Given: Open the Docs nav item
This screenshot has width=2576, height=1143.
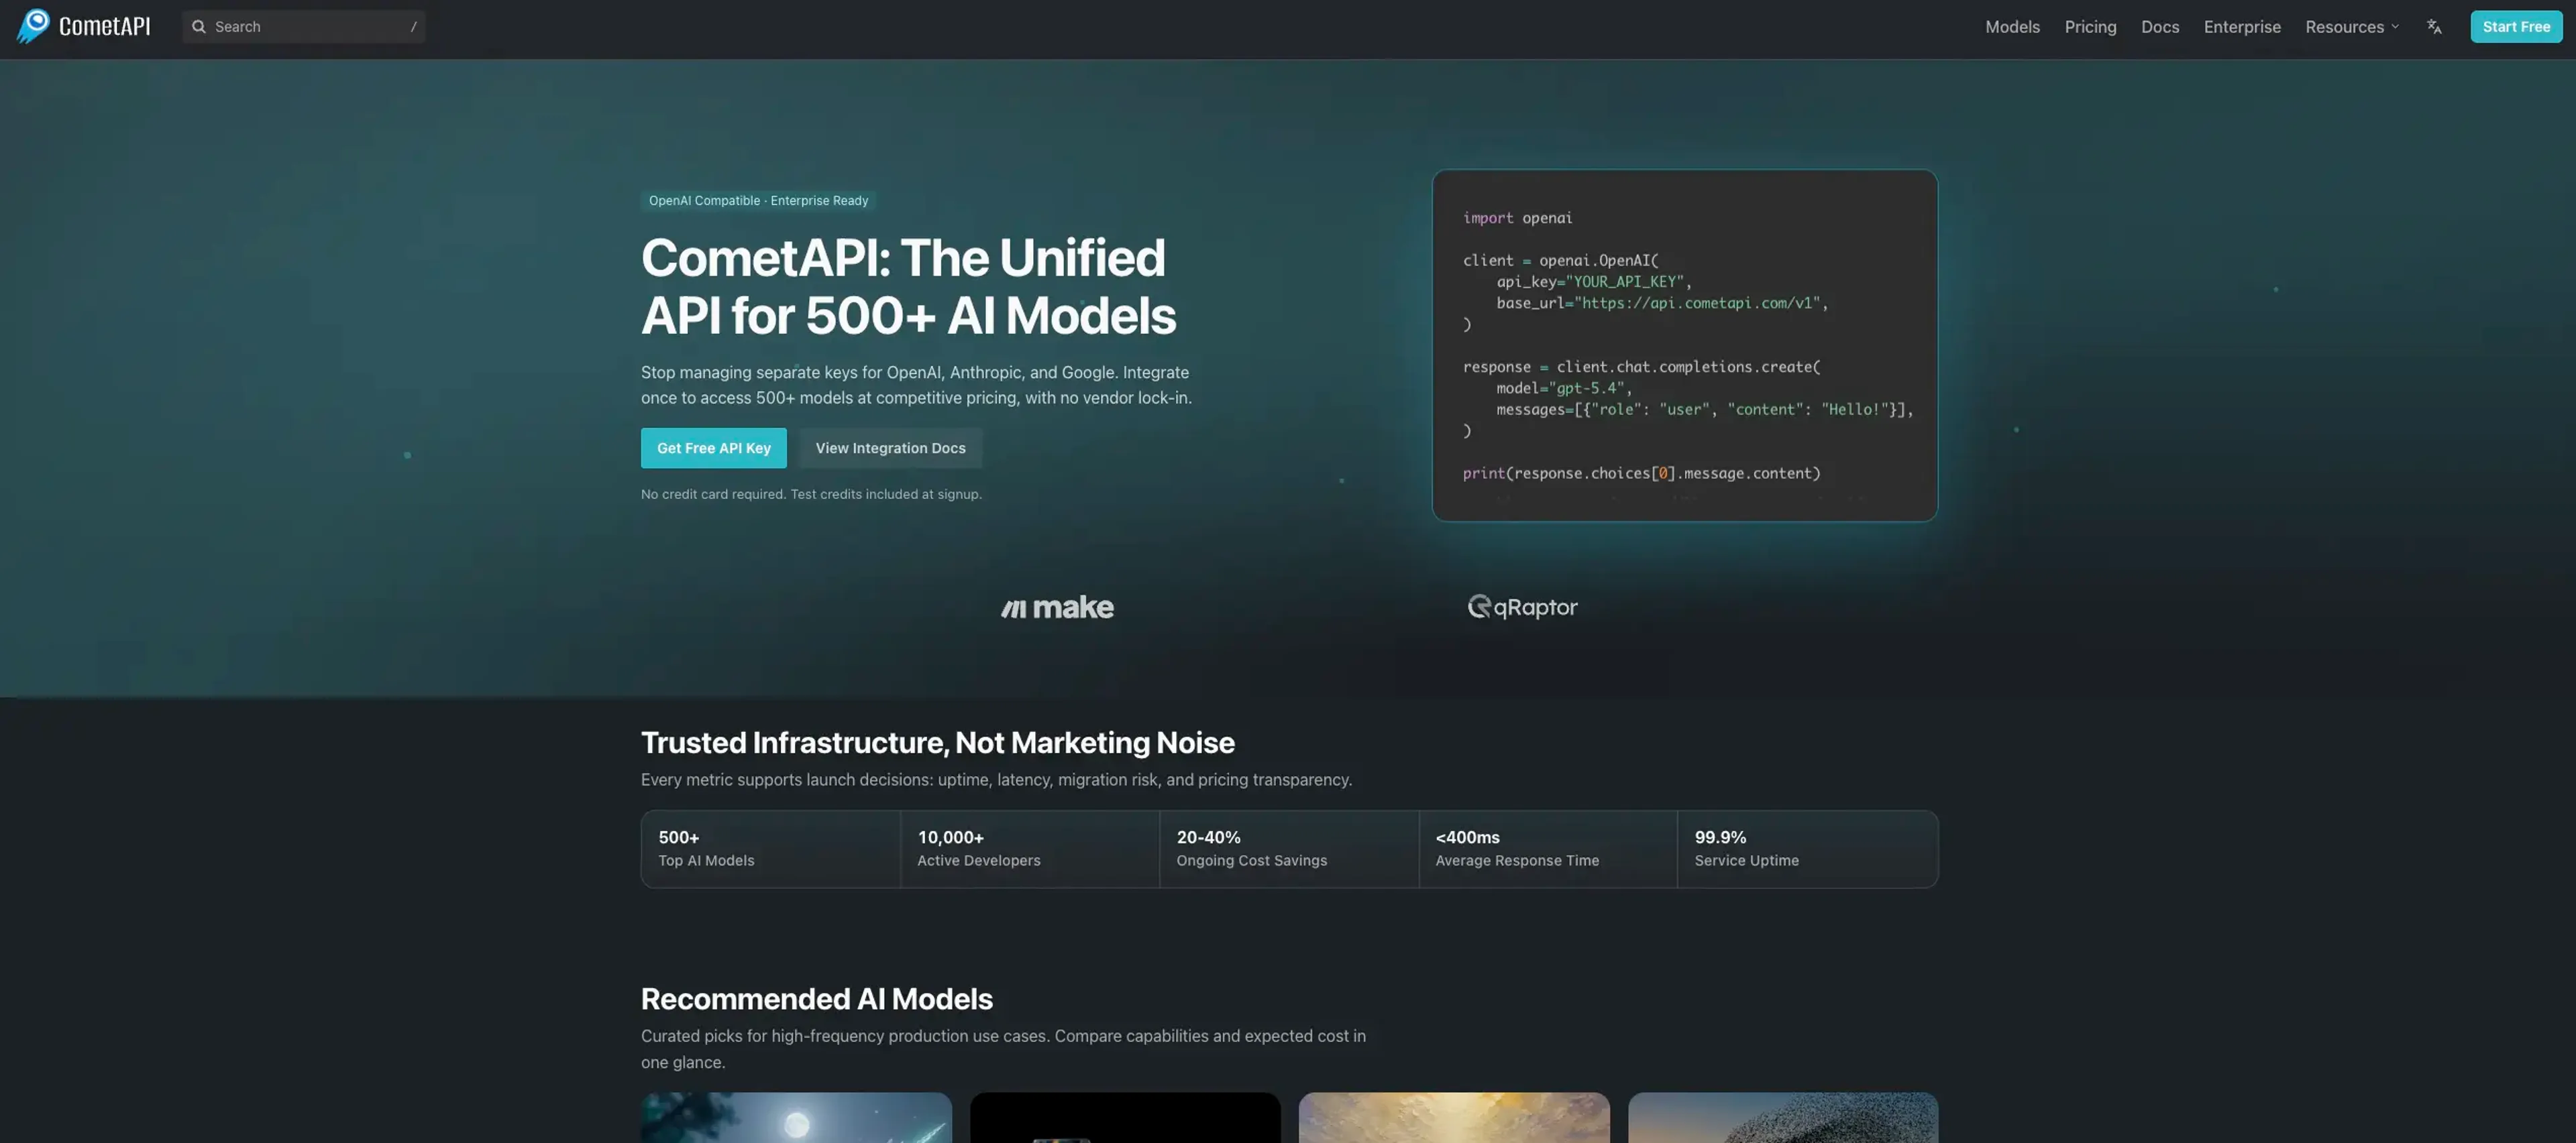Looking at the screenshot, I should (2160, 26).
